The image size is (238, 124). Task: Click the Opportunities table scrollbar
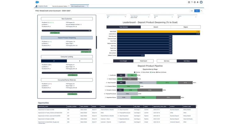pyautogui.click(x=196, y=106)
